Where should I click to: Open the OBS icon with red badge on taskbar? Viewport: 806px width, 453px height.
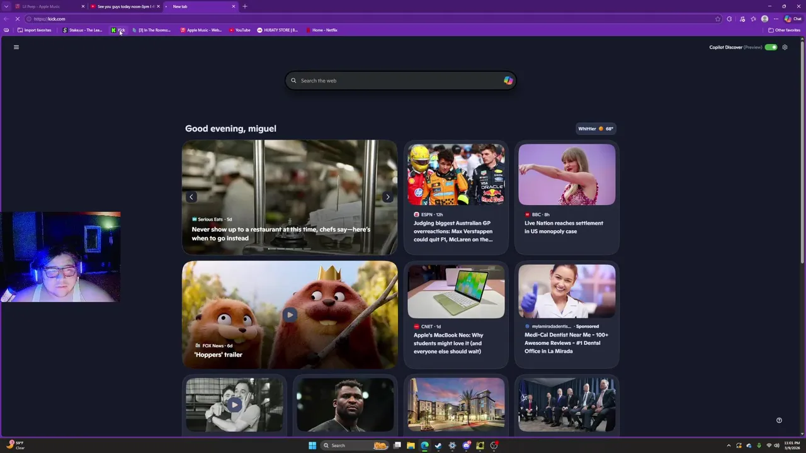click(x=494, y=445)
